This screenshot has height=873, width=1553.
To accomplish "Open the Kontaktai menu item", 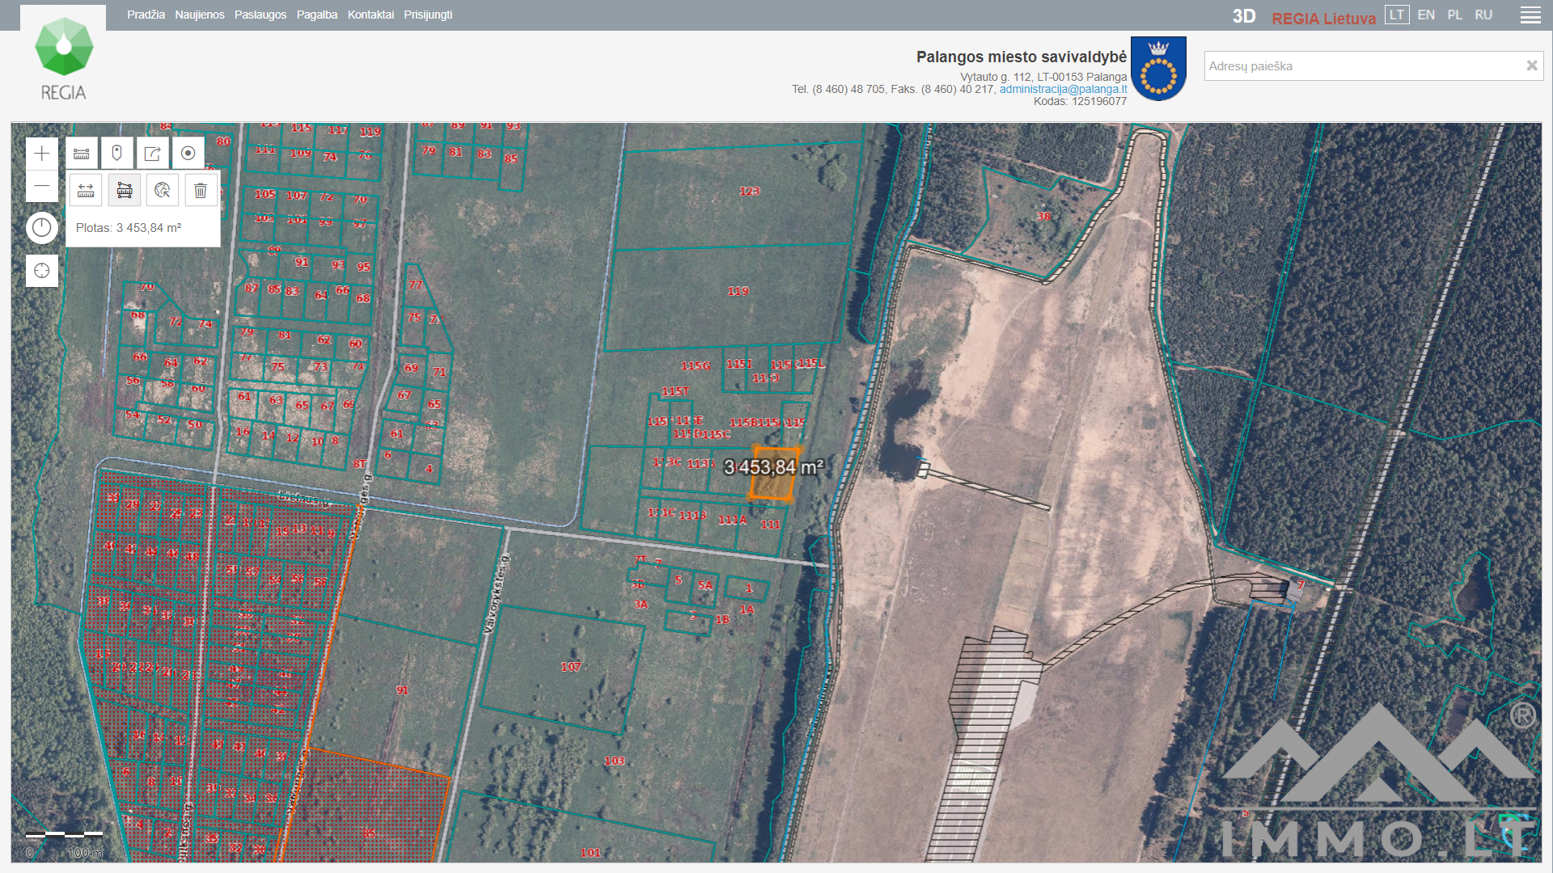I will pos(370,15).
